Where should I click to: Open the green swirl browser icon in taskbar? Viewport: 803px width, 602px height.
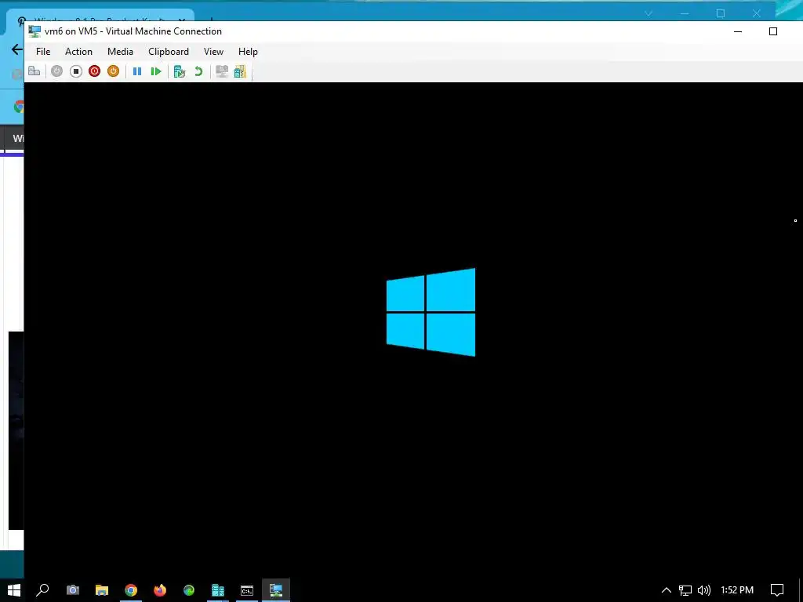pyautogui.click(x=189, y=590)
